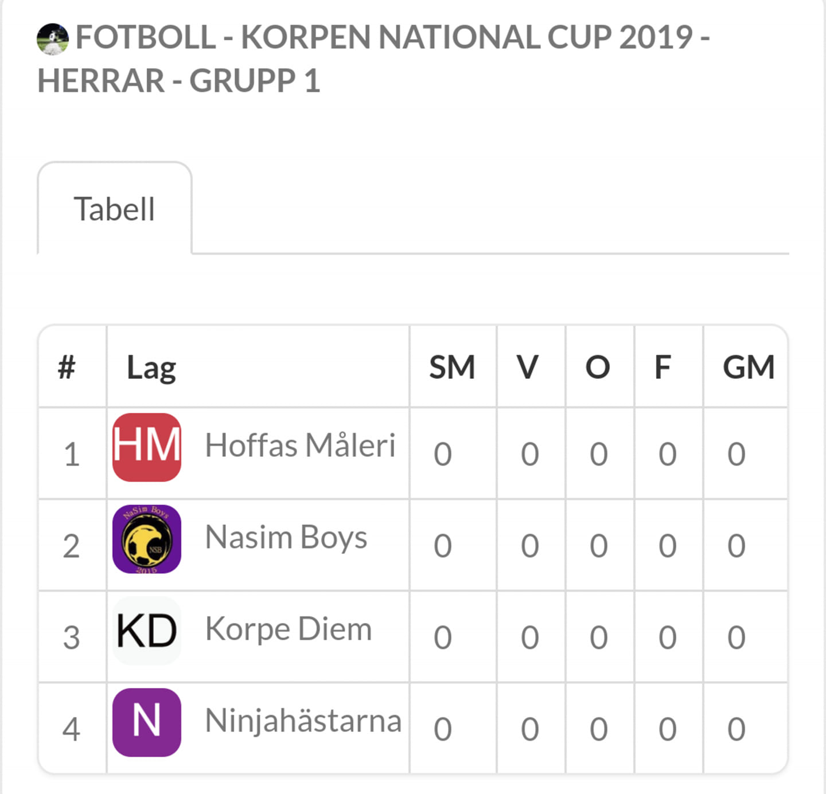Viewport: 826px width, 794px height.
Task: Click the Lag column header
Action: tap(151, 368)
